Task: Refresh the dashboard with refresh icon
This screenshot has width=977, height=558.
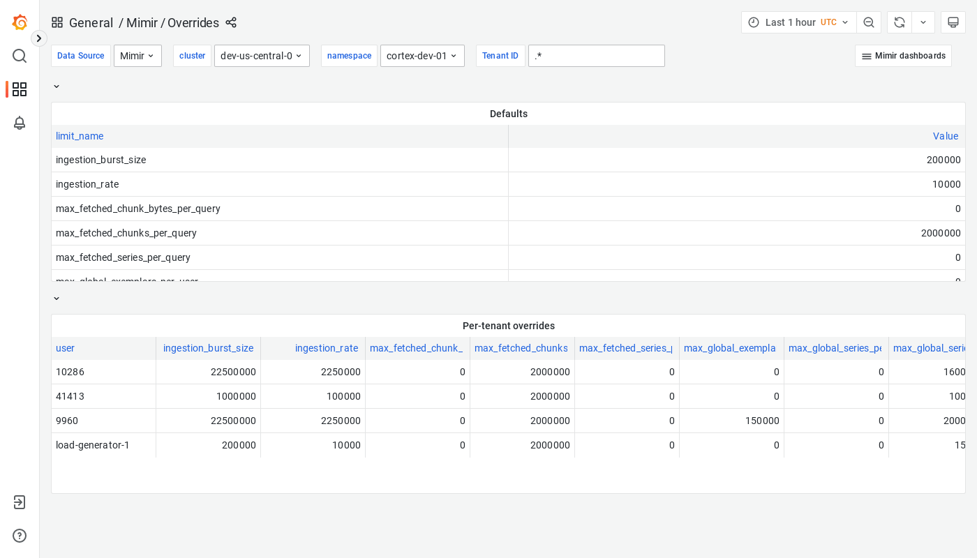Action: [x=899, y=22]
